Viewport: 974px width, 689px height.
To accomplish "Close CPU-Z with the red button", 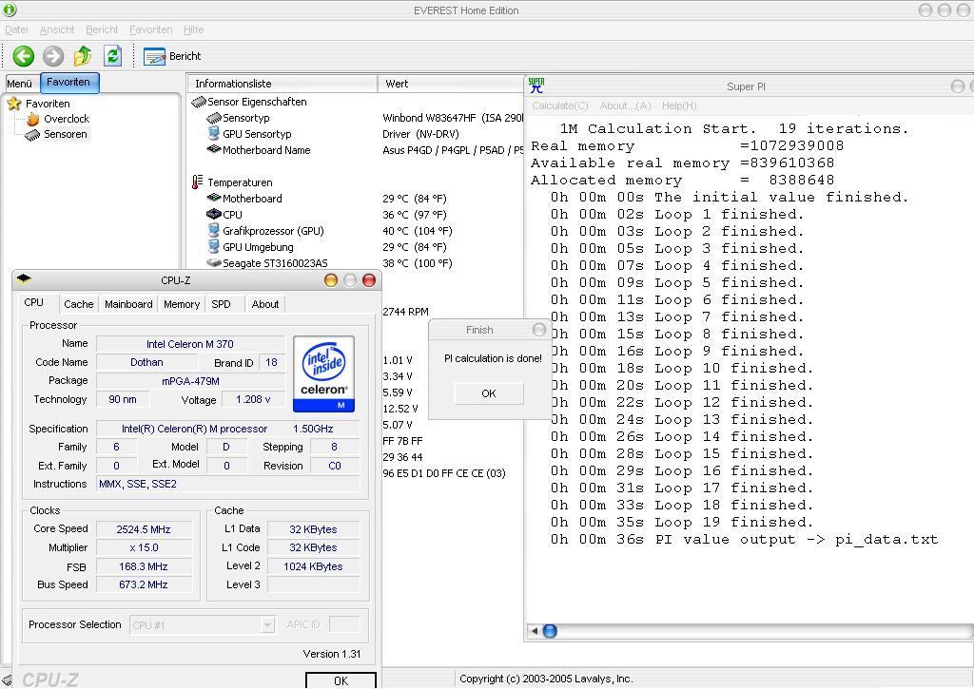I will coord(369,280).
